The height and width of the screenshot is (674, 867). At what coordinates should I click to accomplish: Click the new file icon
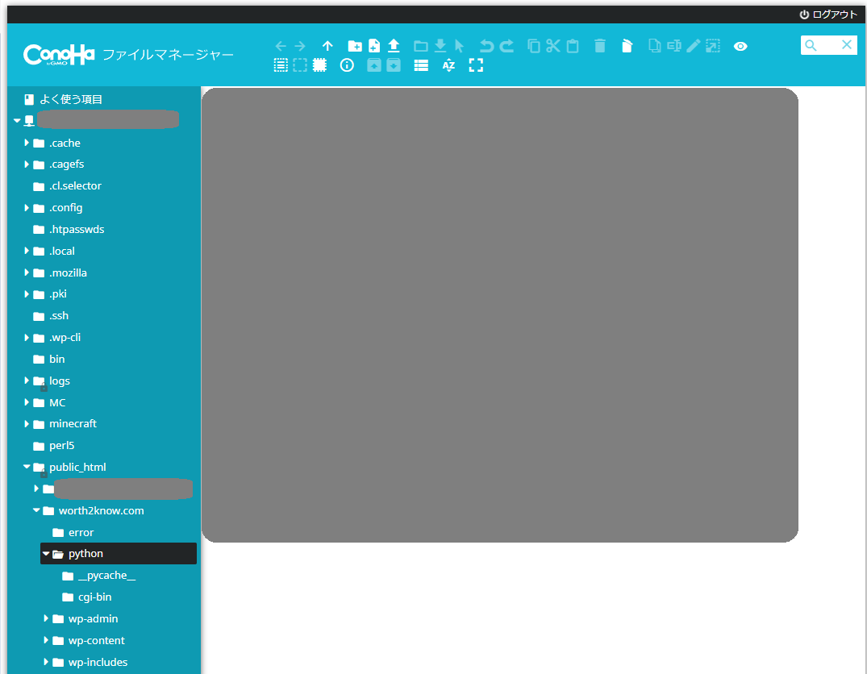(x=374, y=46)
